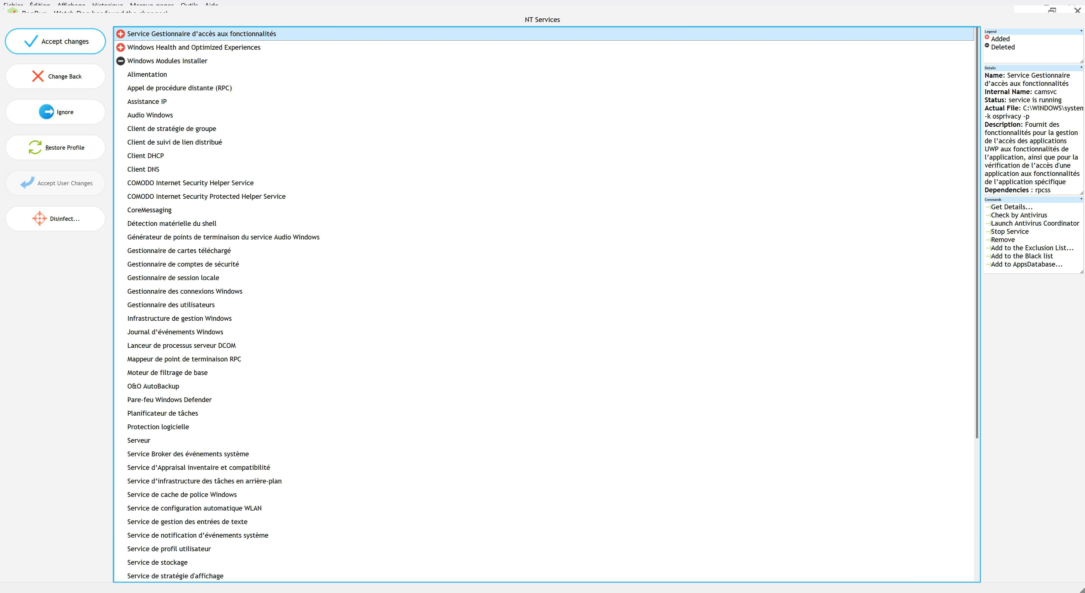This screenshot has height=593, width=1085.
Task: Click Add to the Exclusion List...
Action: point(1032,248)
